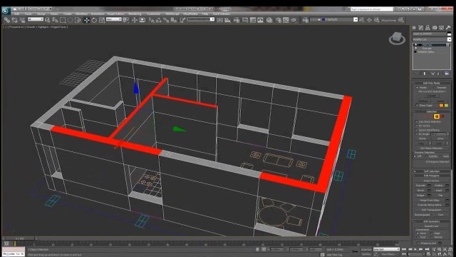456x257 pixels.
Task: Click the Mirror tool icon
Action: [x=220, y=20]
